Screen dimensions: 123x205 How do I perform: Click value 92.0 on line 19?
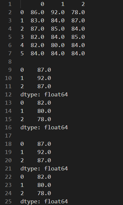(44, 152)
